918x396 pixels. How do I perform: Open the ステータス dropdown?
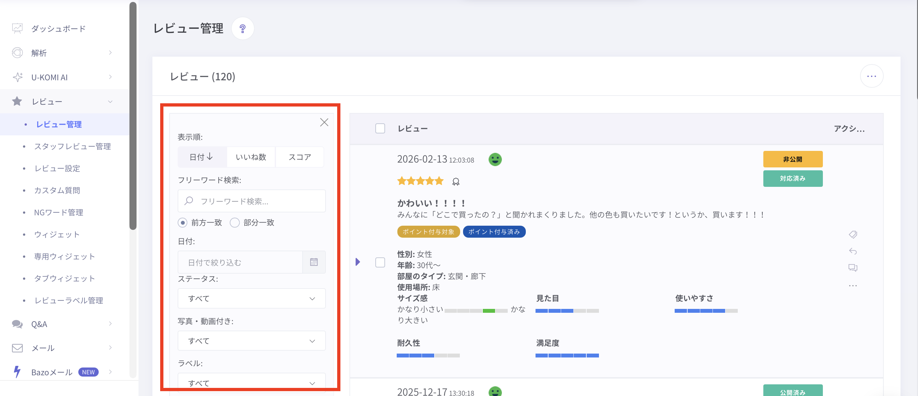click(251, 298)
